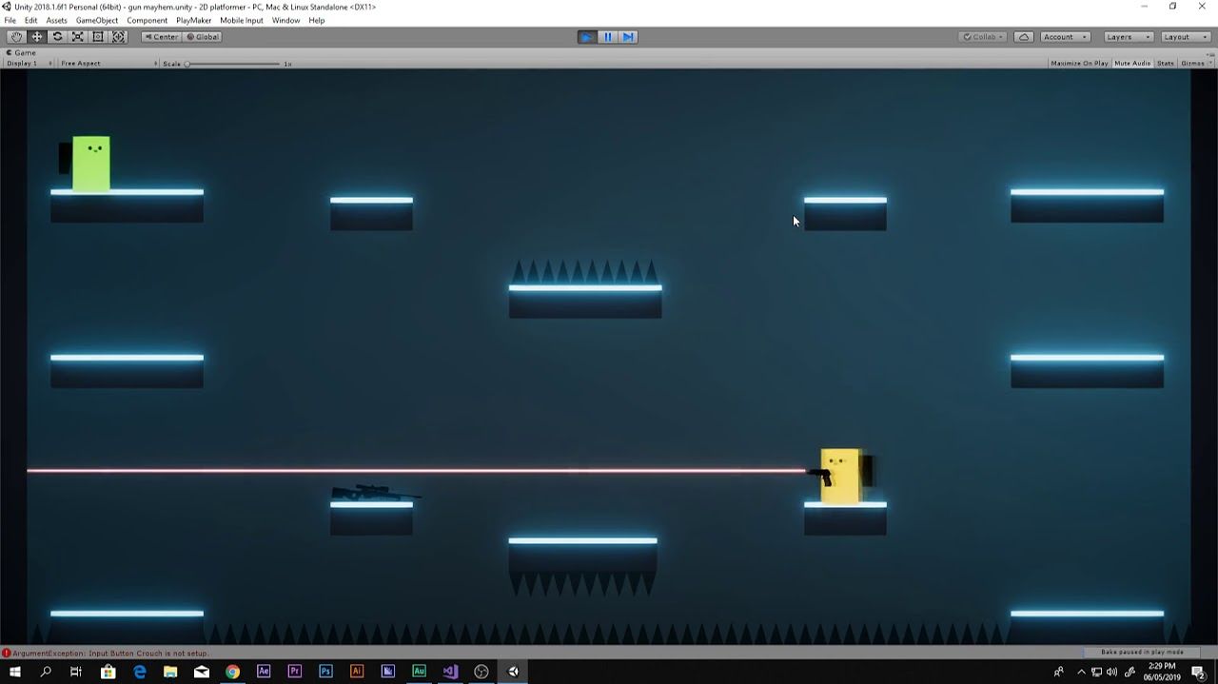Toggle the Stats overlay
The width and height of the screenshot is (1218, 684).
click(x=1165, y=64)
